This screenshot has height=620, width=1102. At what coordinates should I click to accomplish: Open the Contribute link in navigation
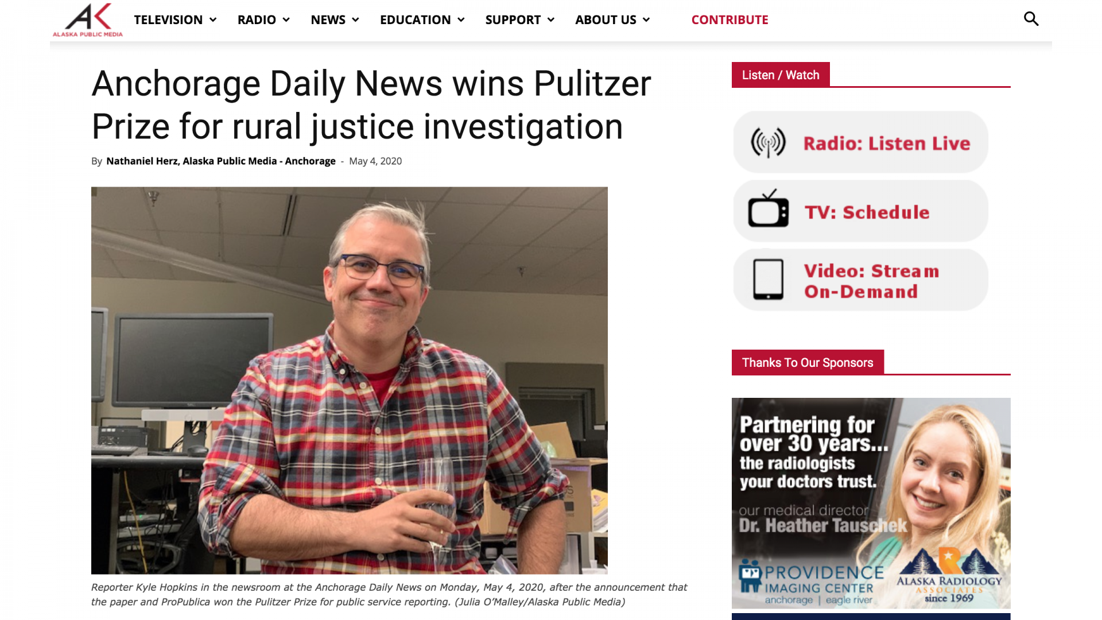pyautogui.click(x=730, y=20)
